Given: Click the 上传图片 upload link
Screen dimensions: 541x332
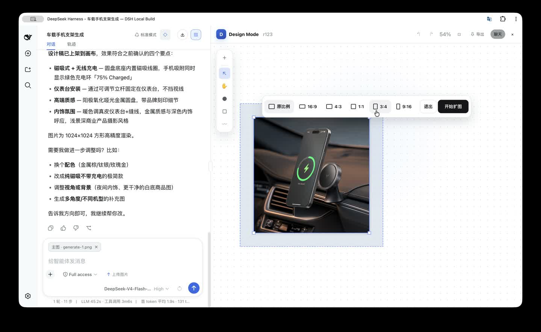Looking at the screenshot, I should pyautogui.click(x=117, y=275).
